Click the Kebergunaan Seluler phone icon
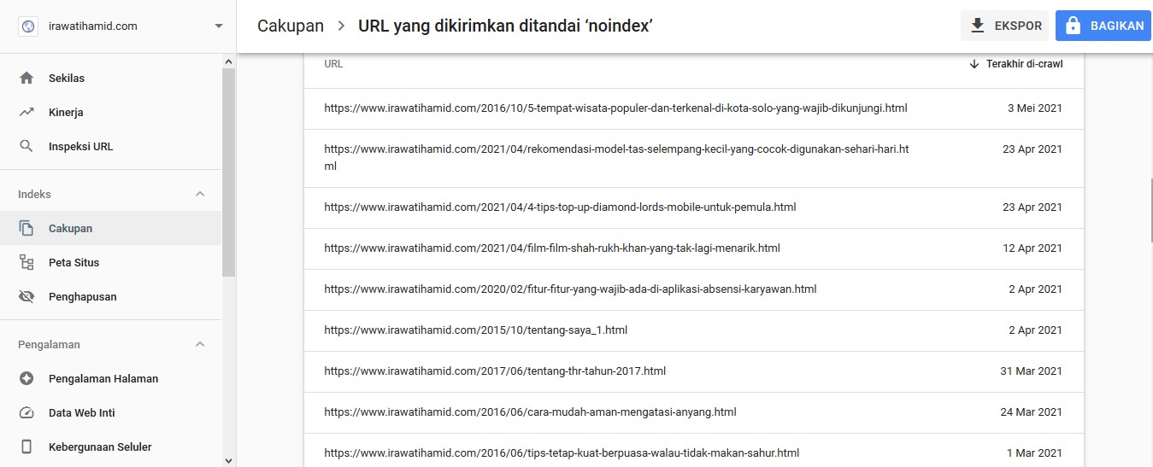This screenshot has width=1153, height=467. coord(26,447)
